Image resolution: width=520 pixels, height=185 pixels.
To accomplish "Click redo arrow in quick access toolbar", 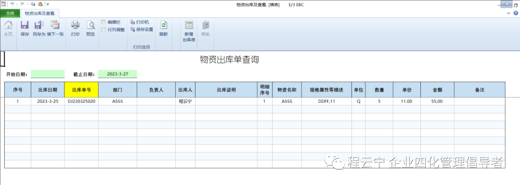I will (22, 4).
